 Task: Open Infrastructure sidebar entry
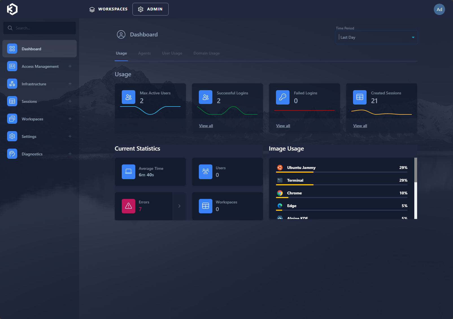40,84
